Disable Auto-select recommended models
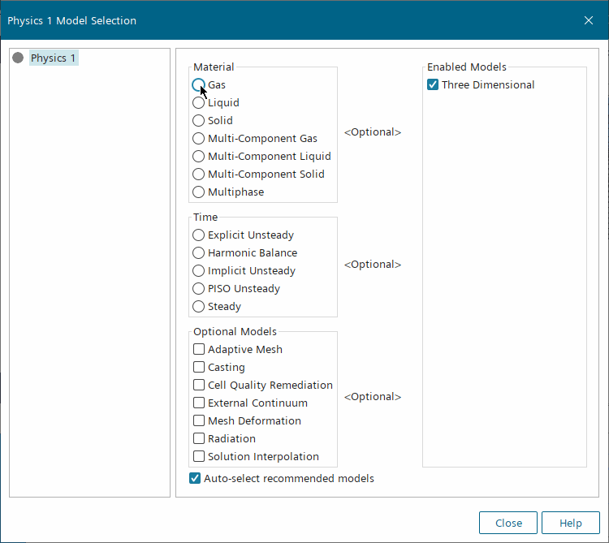The image size is (609, 543). pyautogui.click(x=195, y=479)
